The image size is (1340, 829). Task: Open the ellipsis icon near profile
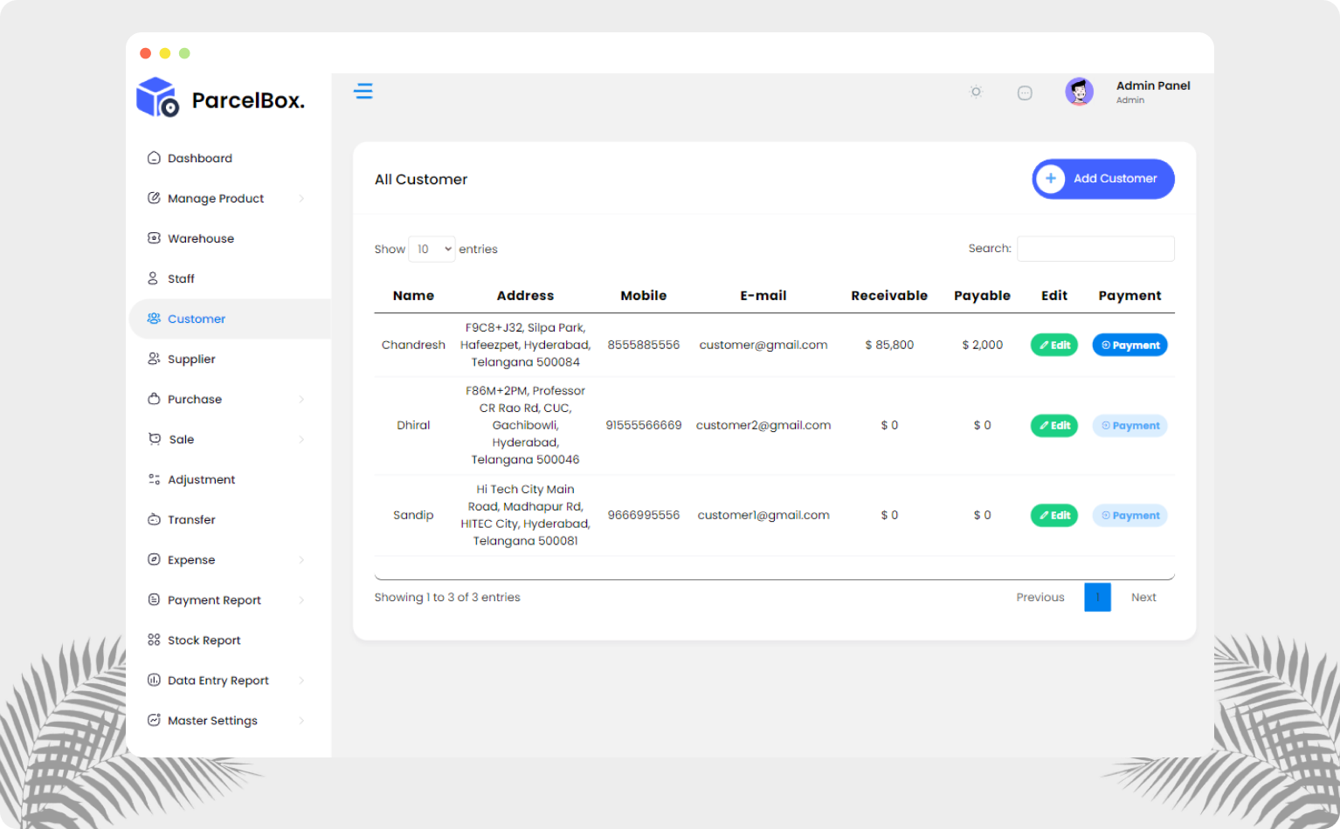(1025, 92)
